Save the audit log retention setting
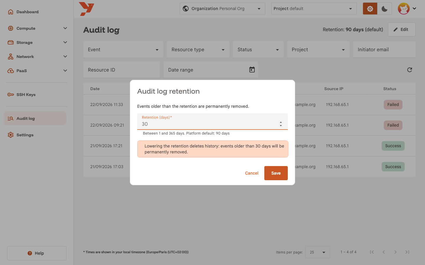Image resolution: width=425 pixels, height=265 pixels. click(x=276, y=173)
